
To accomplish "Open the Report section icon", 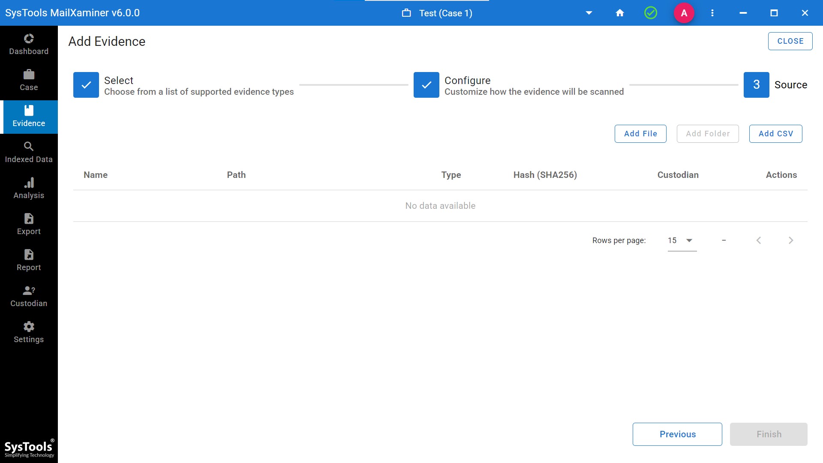I will pyautogui.click(x=29, y=255).
